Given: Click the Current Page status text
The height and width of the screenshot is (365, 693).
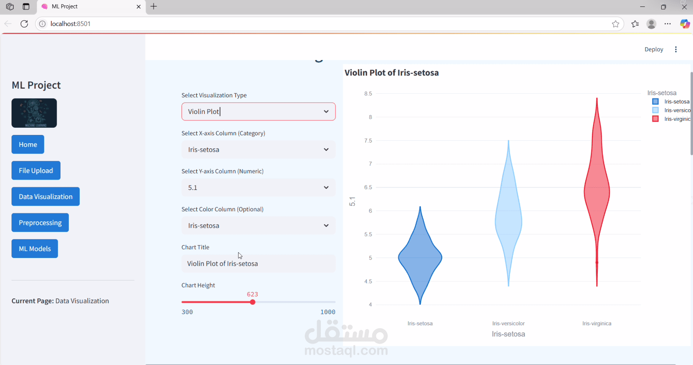Looking at the screenshot, I should pyautogui.click(x=60, y=301).
